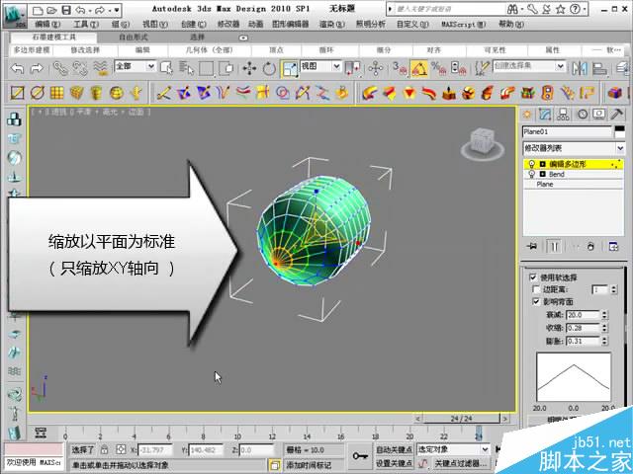633x474 pixels.
Task: Click the set key (key icon) button
Action: [359, 456]
